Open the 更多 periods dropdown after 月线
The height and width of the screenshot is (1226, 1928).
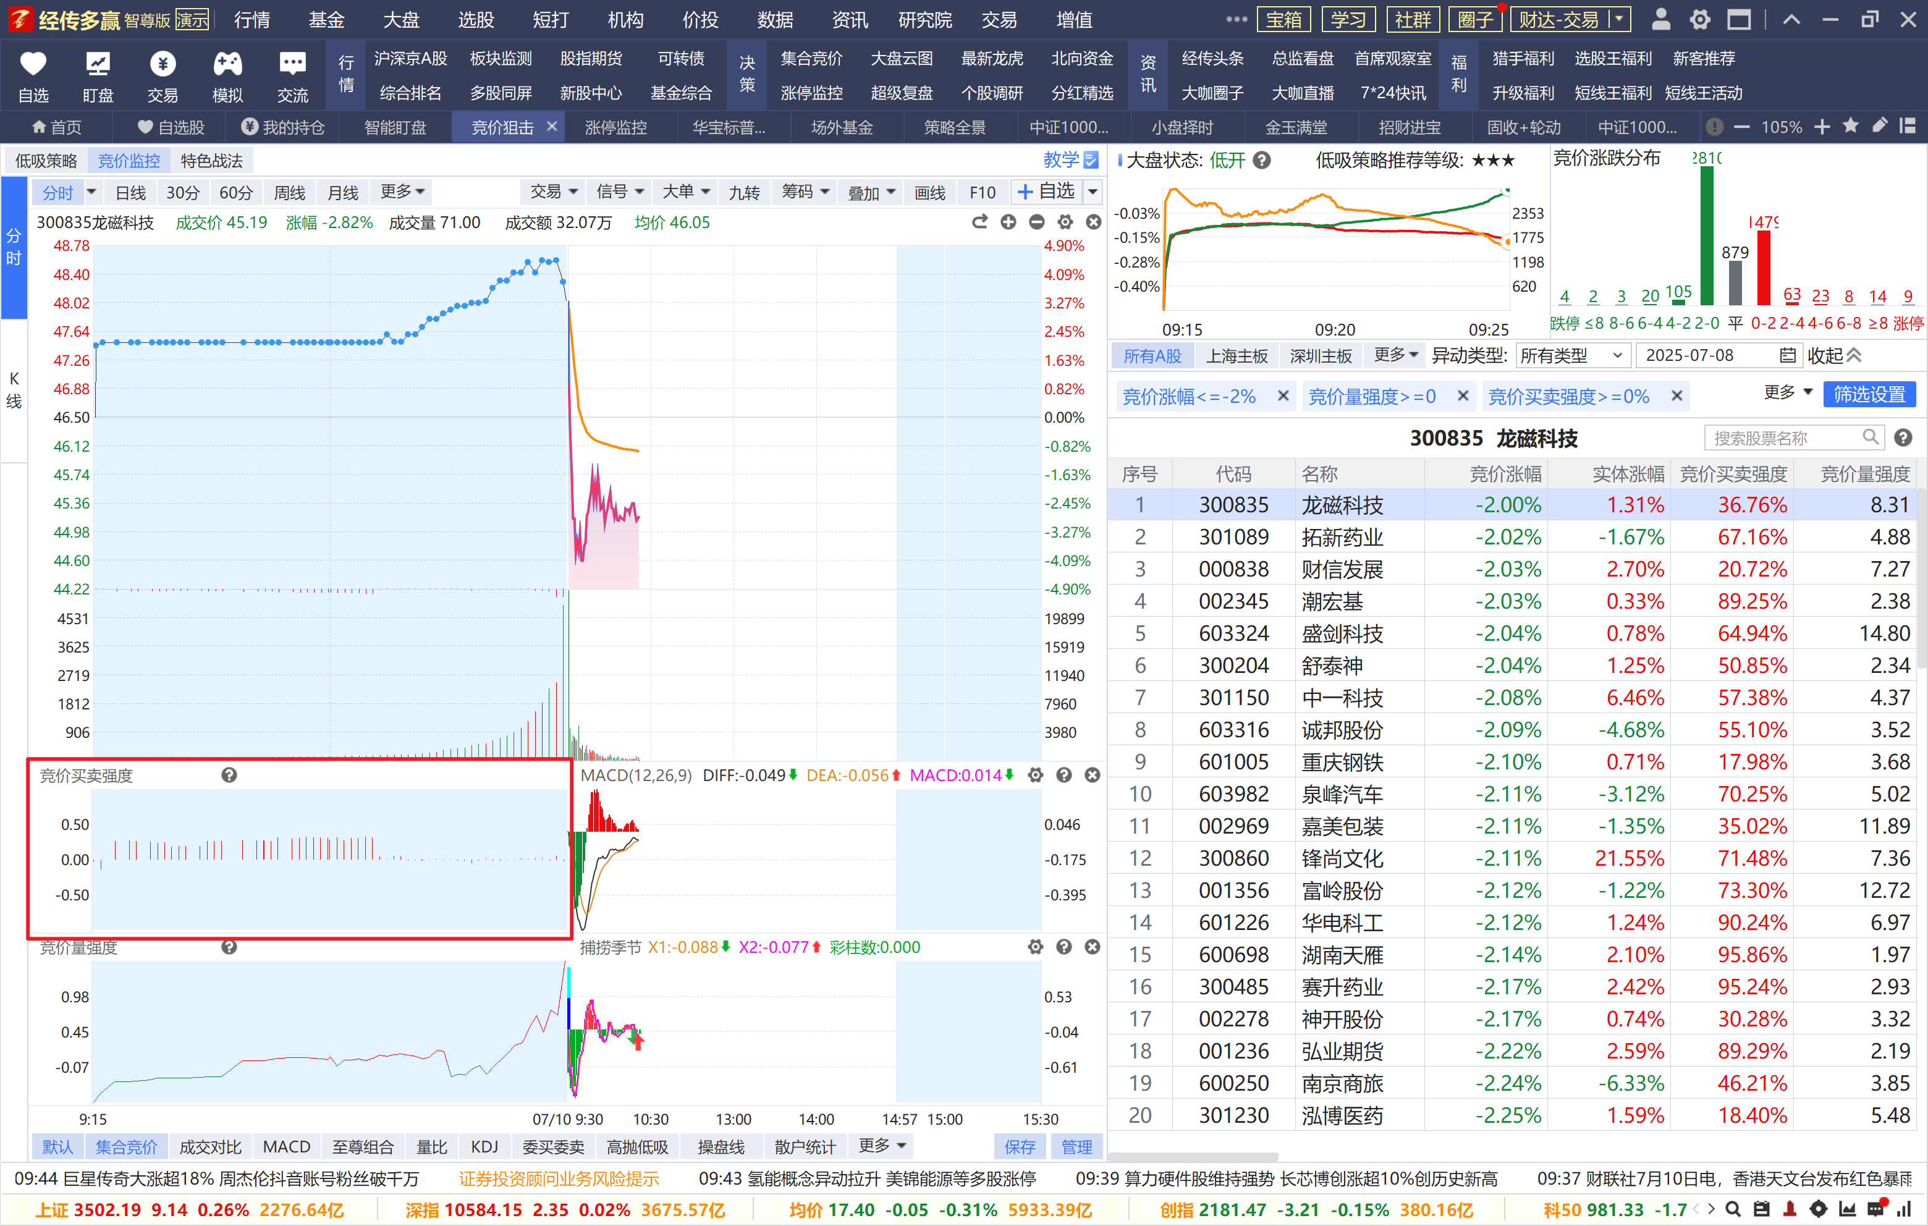point(402,192)
